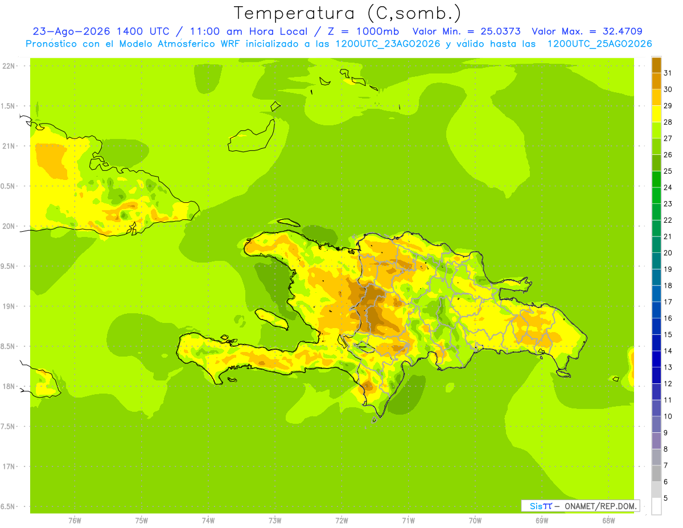This screenshot has width=683, height=528.
Task: Click the legend value 12
Action: 668,384
